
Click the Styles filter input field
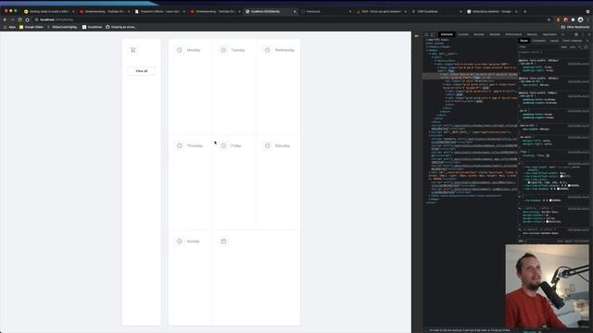coord(539,47)
